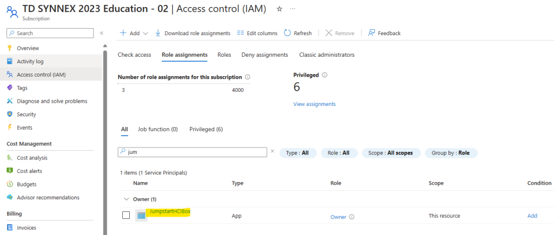Viewport: 554px width, 235px height.
Task: Sort by the Type column header
Action: [x=238, y=183]
